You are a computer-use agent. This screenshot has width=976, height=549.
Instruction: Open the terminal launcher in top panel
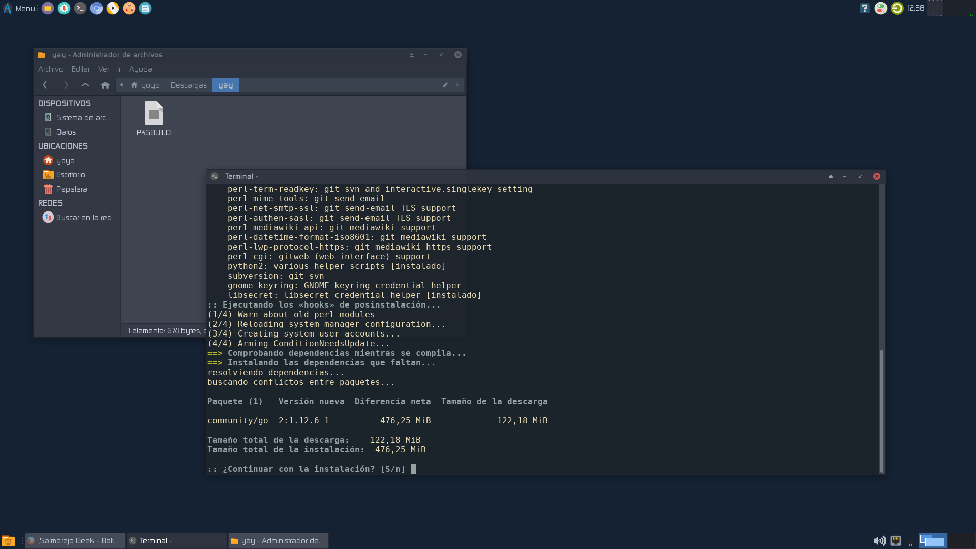[x=80, y=8]
